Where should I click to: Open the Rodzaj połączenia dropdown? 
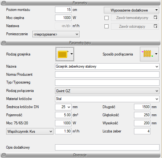[107, 91]
